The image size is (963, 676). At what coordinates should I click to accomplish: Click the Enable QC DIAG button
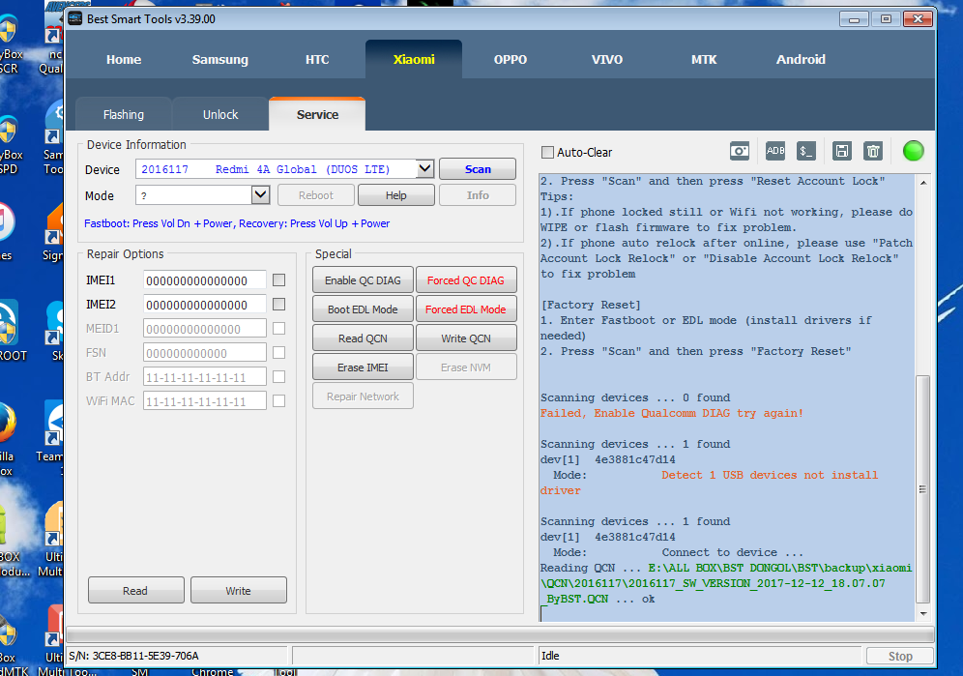tap(363, 280)
